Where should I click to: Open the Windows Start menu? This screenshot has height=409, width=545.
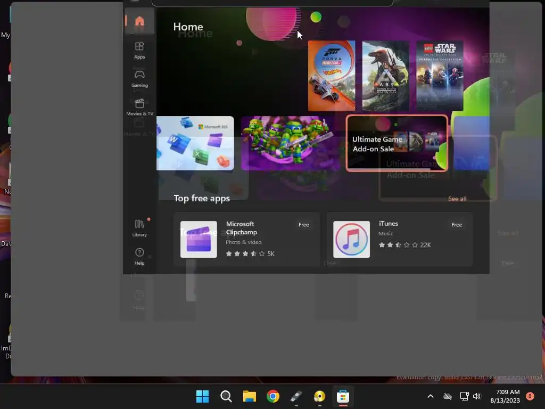coord(202,396)
